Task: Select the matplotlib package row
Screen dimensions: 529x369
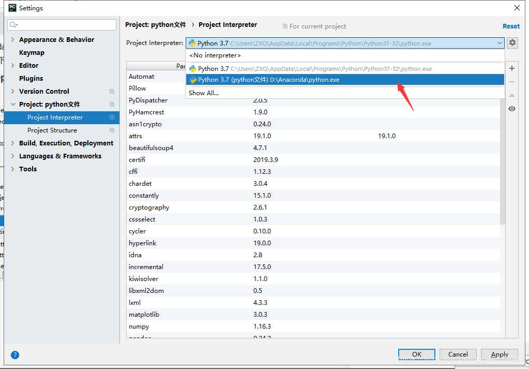Action: click(x=313, y=314)
